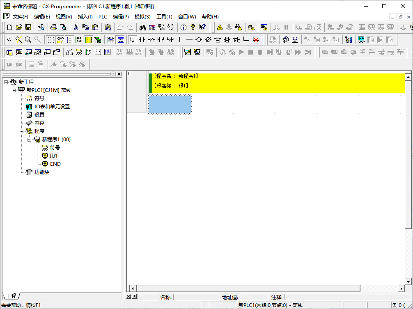This screenshot has width=413, height=309.
Task: Insert a vertical line element
Action: click(x=180, y=40)
